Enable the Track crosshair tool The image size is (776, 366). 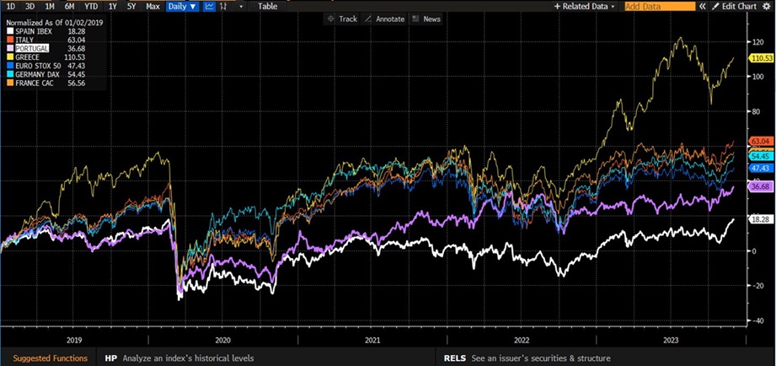coord(342,19)
